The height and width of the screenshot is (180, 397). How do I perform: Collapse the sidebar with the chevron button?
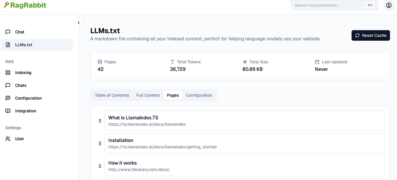(x=79, y=23)
